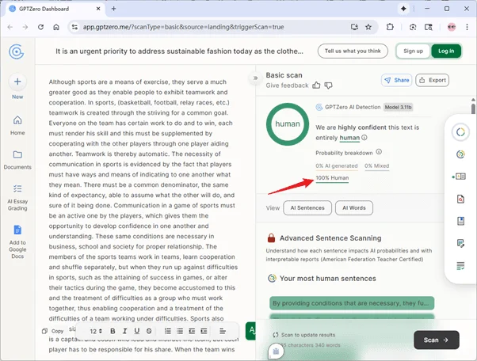Go to the browser home page icon
The height and width of the screenshot is (361, 477).
(56, 27)
